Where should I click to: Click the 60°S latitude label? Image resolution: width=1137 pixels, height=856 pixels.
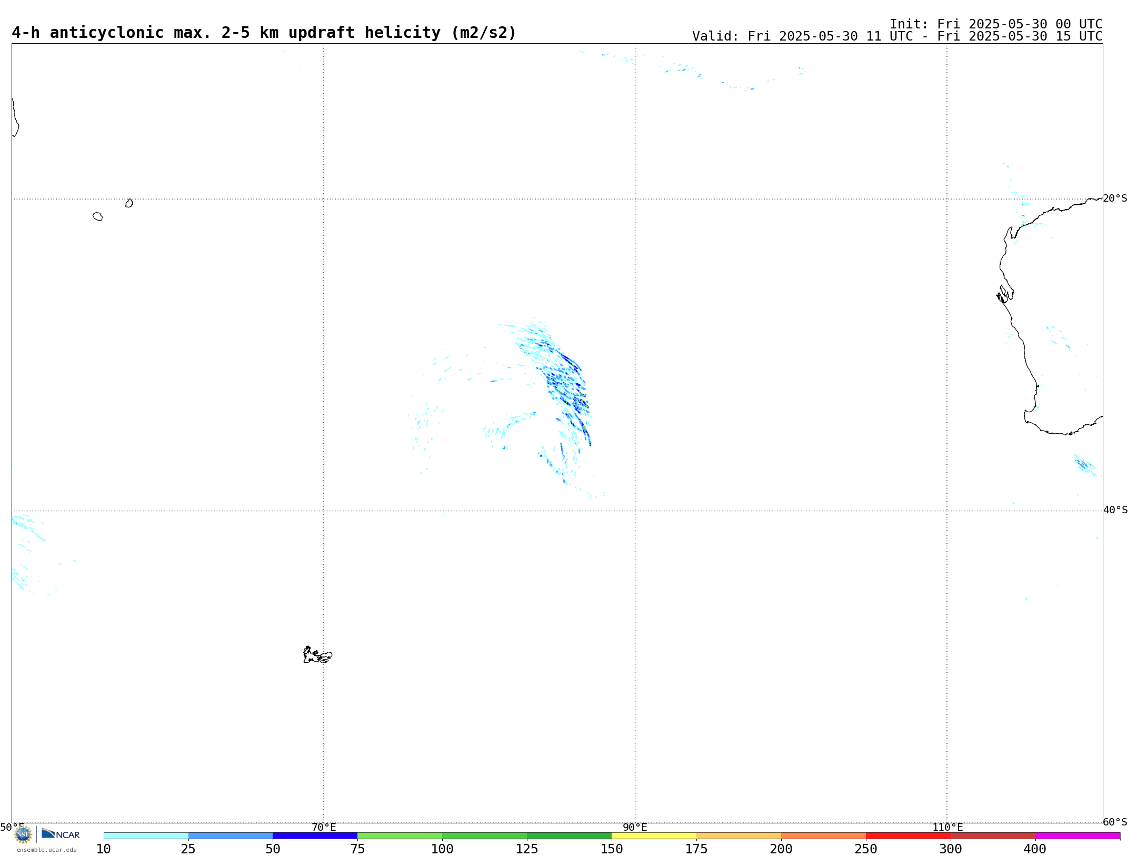1115,822
